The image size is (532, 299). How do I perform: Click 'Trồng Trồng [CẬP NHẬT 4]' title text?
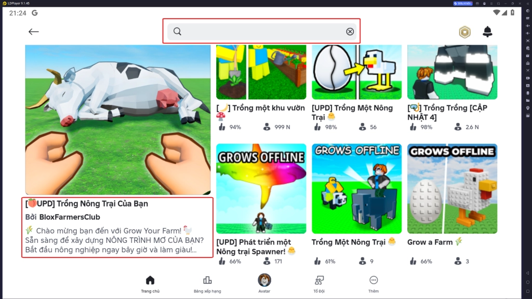[447, 113]
